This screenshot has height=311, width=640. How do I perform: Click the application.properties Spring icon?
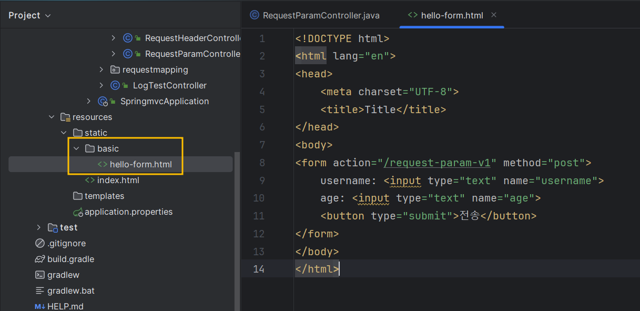(x=78, y=212)
